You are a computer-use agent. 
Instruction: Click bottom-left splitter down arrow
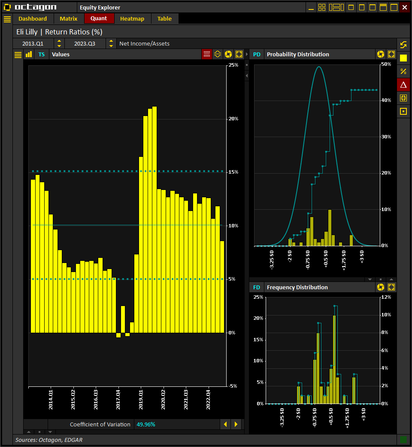[x=50, y=432]
